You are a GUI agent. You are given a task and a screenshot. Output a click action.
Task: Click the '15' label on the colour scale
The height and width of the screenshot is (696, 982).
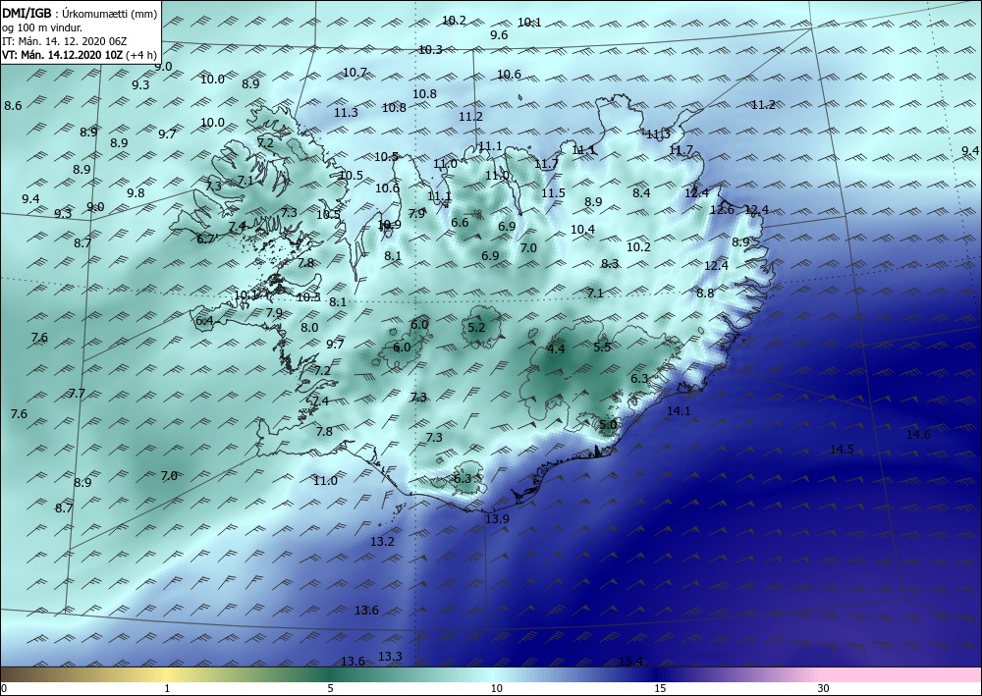660,689
